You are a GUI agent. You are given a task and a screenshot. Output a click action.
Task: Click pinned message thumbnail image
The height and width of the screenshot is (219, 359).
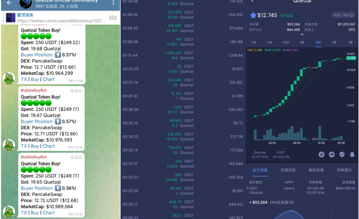pyautogui.click(x=11, y=18)
